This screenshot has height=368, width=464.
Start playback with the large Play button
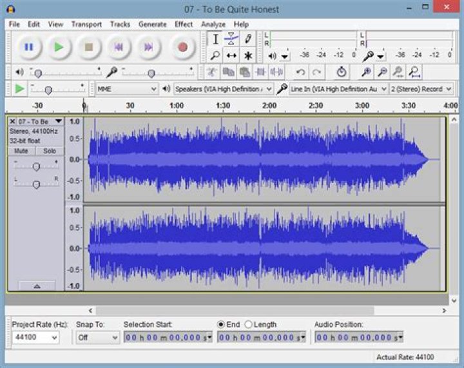[x=59, y=47]
